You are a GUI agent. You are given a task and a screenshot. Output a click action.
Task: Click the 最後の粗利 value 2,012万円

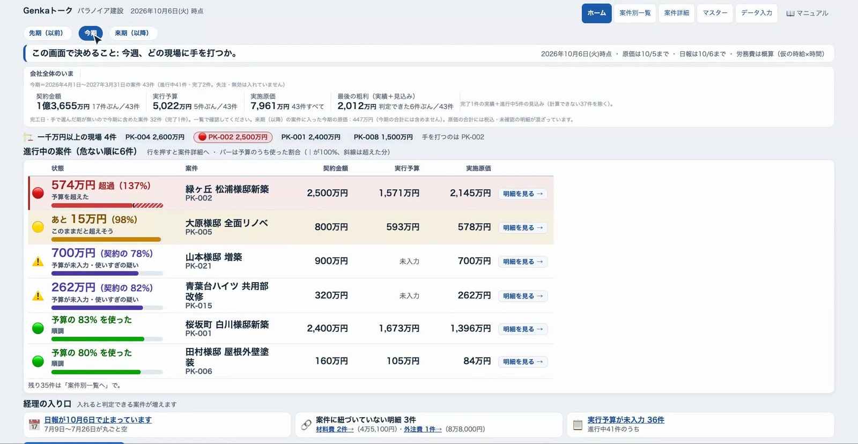pos(357,106)
